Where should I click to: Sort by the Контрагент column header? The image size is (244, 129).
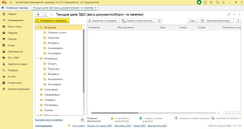[x=102, y=27]
